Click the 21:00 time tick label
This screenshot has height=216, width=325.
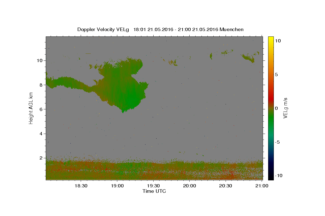point(262,186)
